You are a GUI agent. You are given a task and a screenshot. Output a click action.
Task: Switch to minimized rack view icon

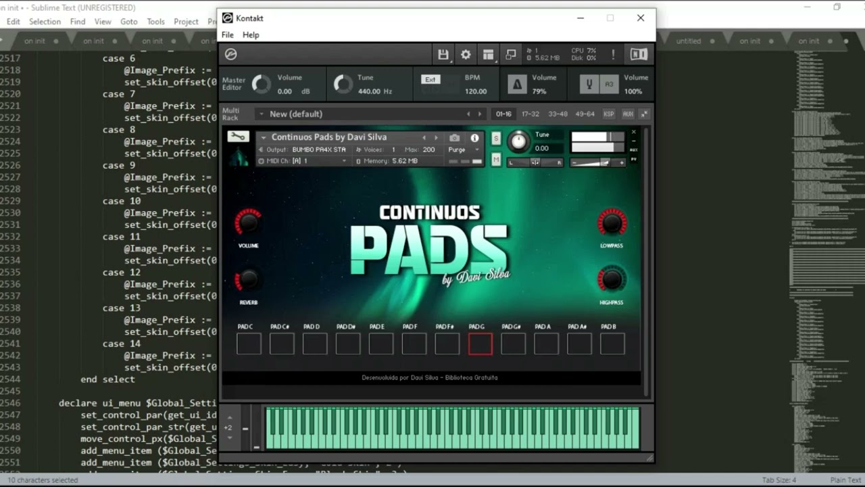(x=511, y=55)
